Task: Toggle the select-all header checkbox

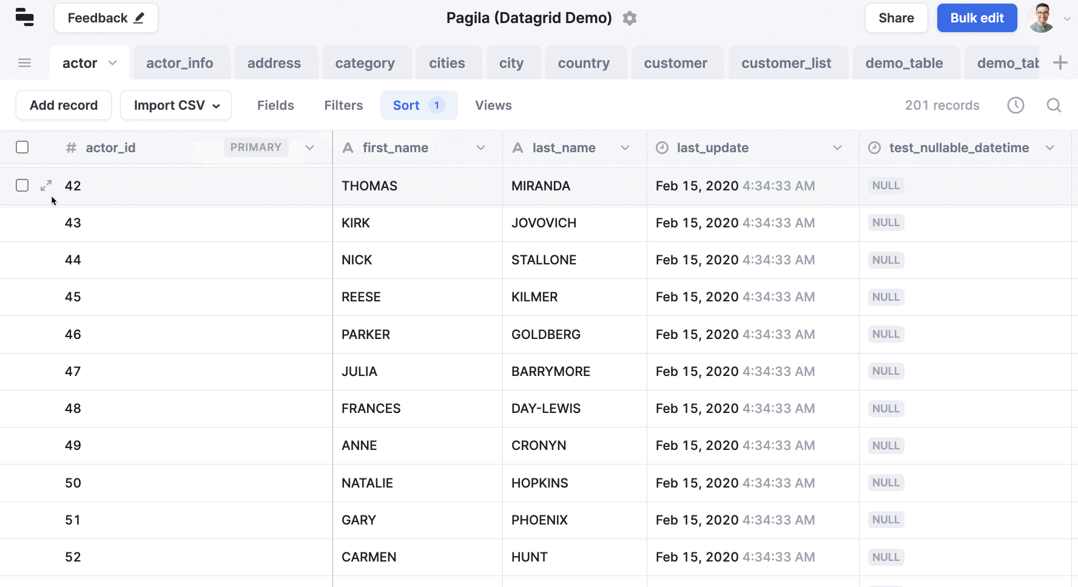Action: [x=22, y=147]
